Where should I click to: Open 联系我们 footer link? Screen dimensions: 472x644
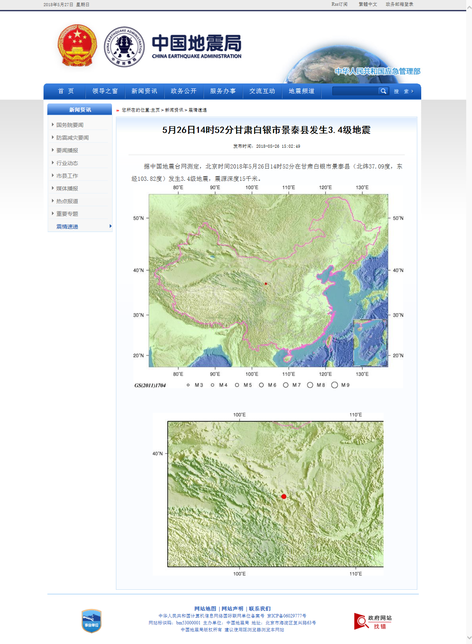[260, 609]
